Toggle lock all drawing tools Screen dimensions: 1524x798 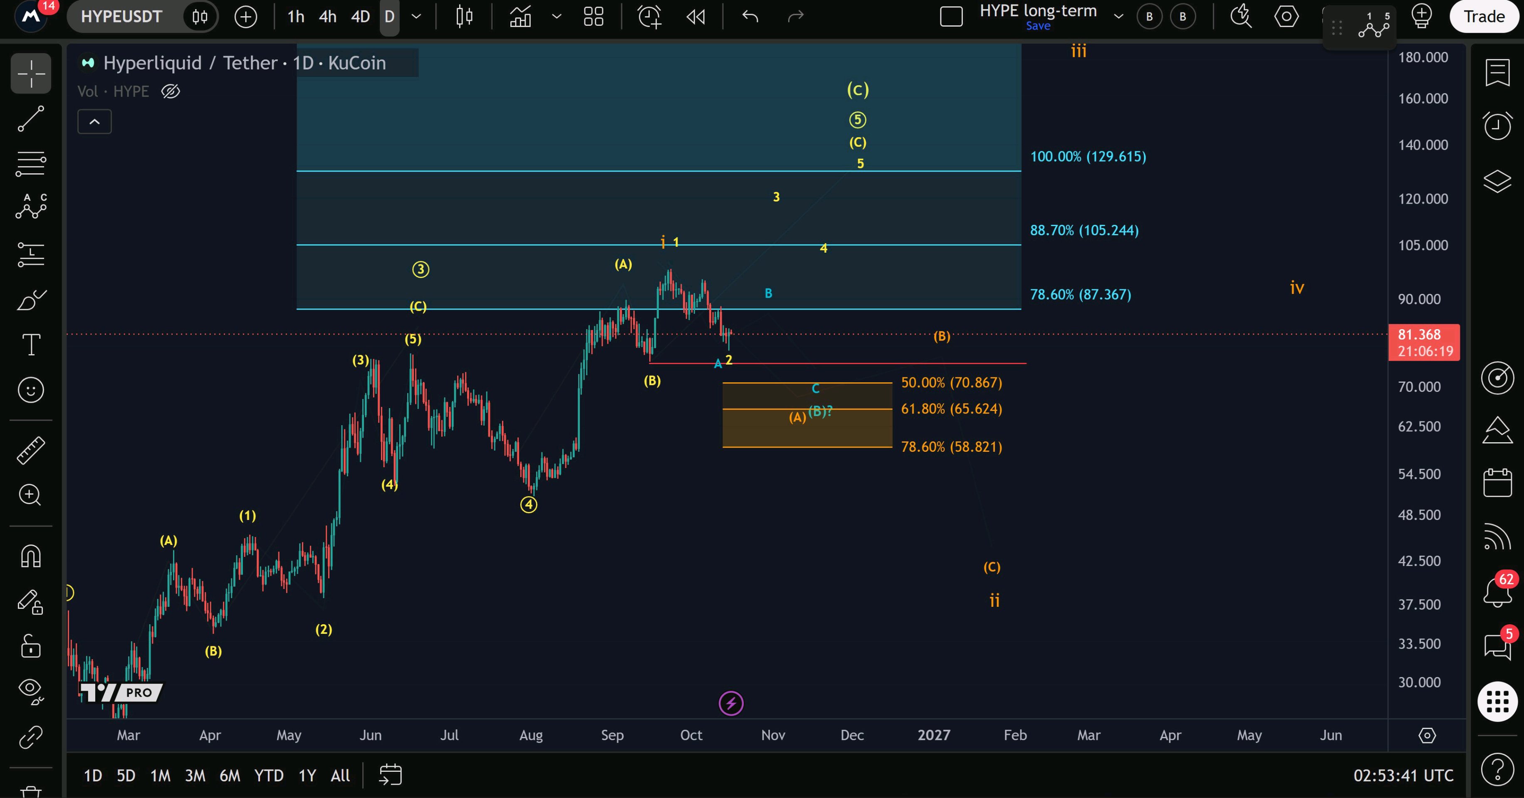tap(31, 646)
